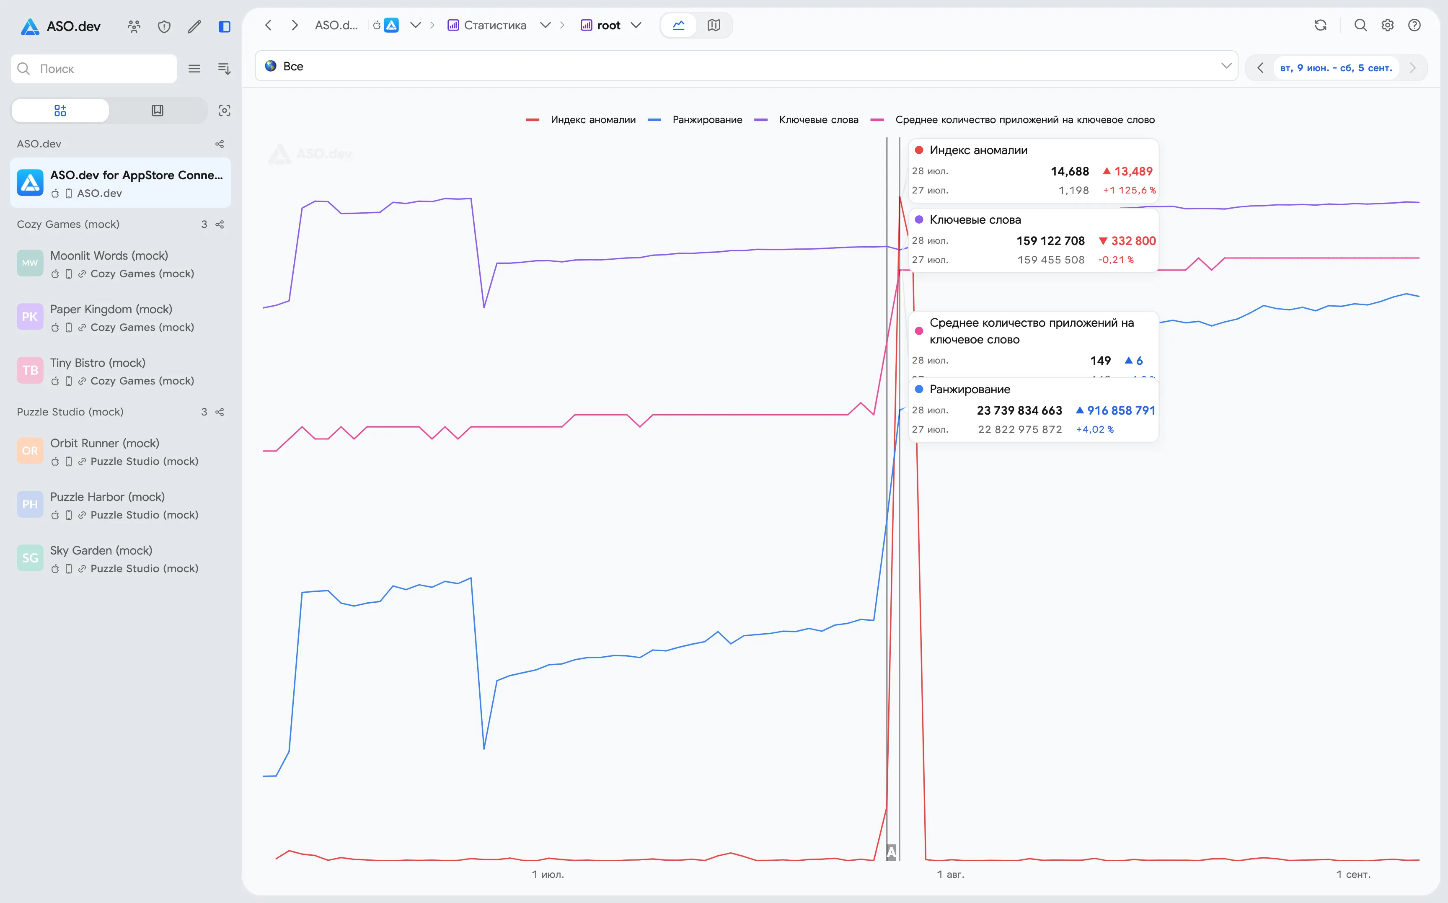The width and height of the screenshot is (1448, 903).
Task: Toggle the Среднее количество приложений legend series
Action: pyautogui.click(x=1013, y=119)
